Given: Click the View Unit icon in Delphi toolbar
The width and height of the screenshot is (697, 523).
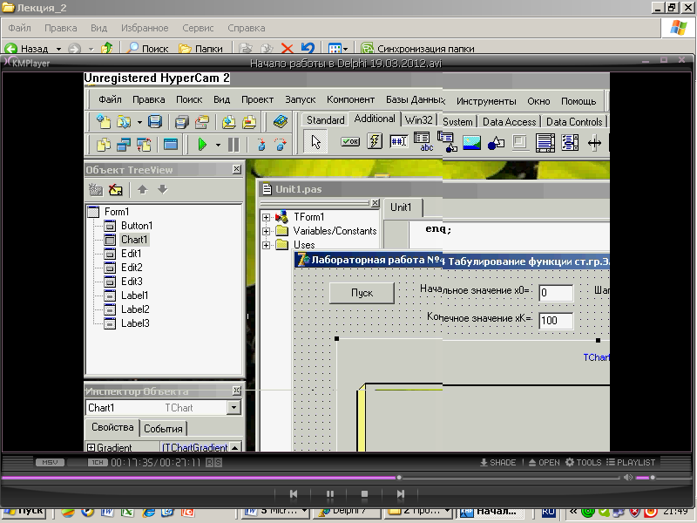Looking at the screenshot, I should 104,145.
